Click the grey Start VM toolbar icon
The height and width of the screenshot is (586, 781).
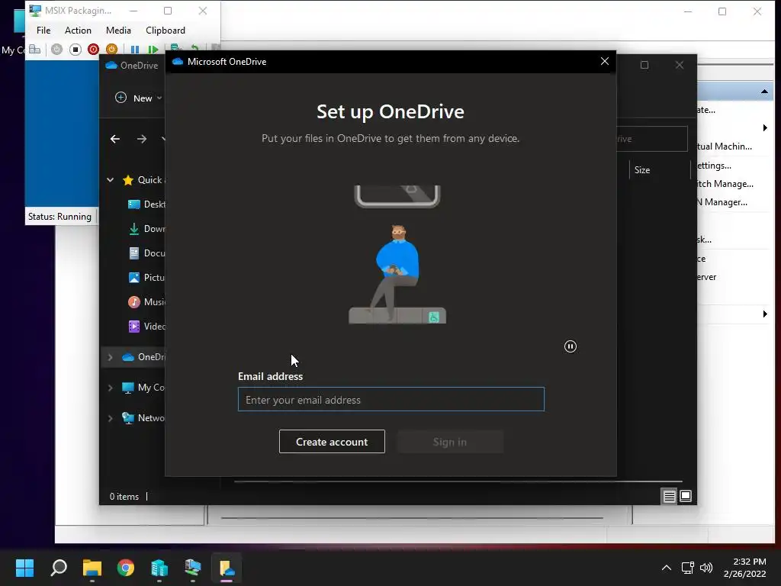click(x=56, y=50)
